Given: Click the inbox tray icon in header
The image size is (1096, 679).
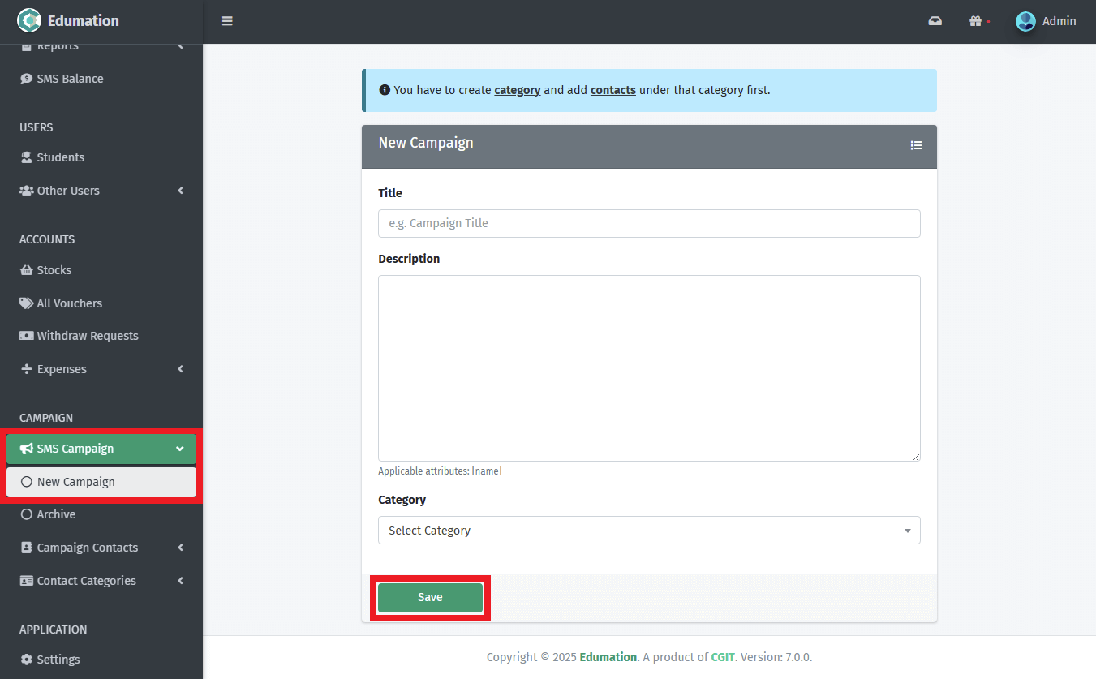Looking at the screenshot, I should click(935, 21).
